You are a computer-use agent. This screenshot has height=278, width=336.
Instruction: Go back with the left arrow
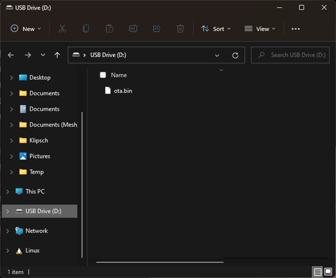point(11,55)
